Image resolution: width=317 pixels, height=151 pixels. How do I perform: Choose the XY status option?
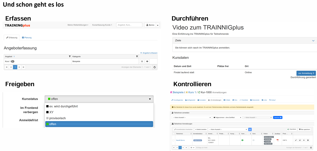tap(99, 112)
